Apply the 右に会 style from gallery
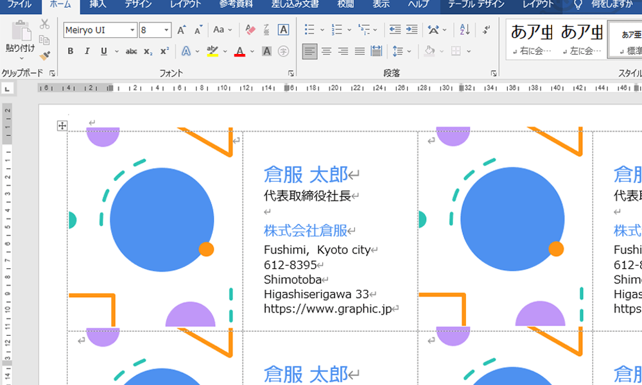Image resolution: width=642 pixels, height=385 pixels. tap(528, 38)
